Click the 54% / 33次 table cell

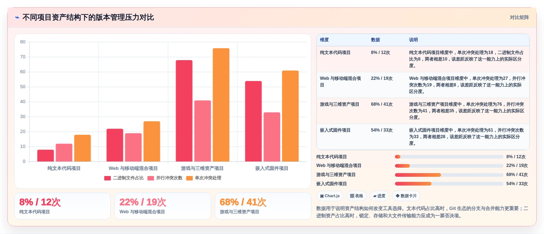[382, 130]
